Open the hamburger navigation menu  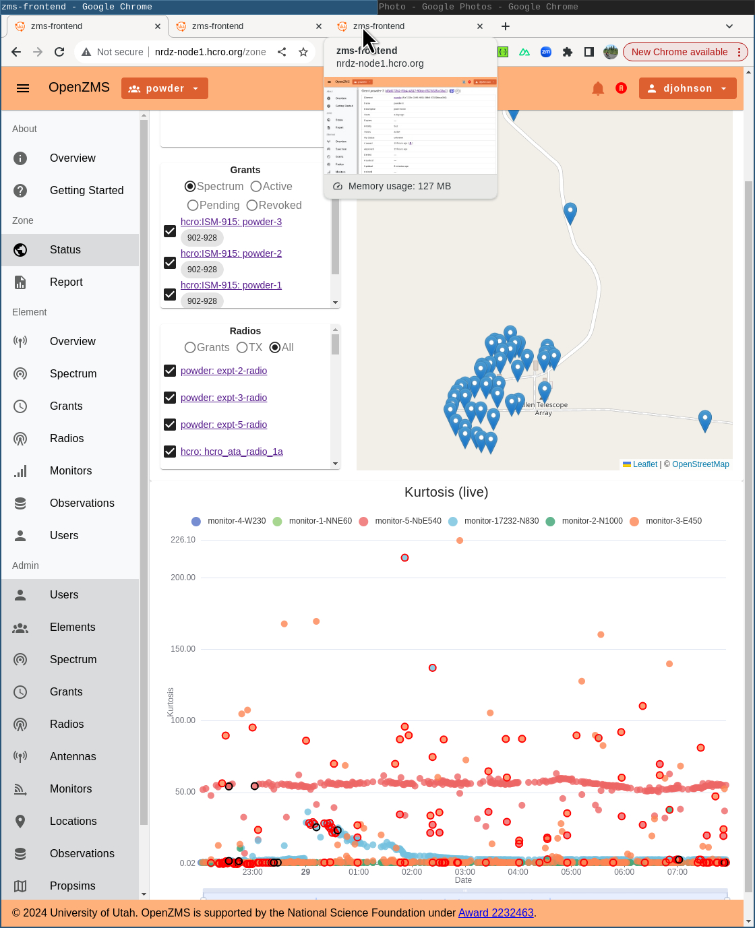click(x=23, y=88)
